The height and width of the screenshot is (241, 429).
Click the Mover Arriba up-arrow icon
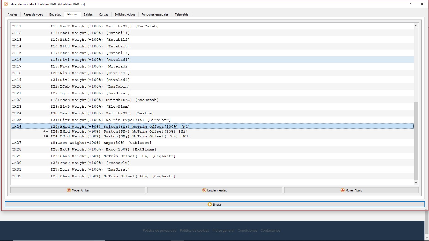69,190
